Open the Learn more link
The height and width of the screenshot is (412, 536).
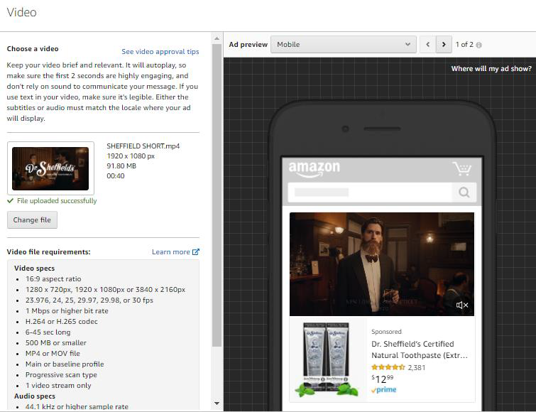pos(170,252)
